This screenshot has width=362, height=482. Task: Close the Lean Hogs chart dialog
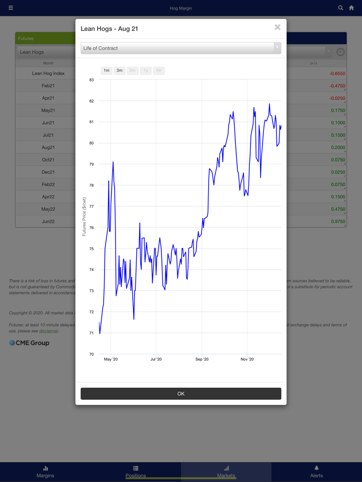tap(278, 27)
